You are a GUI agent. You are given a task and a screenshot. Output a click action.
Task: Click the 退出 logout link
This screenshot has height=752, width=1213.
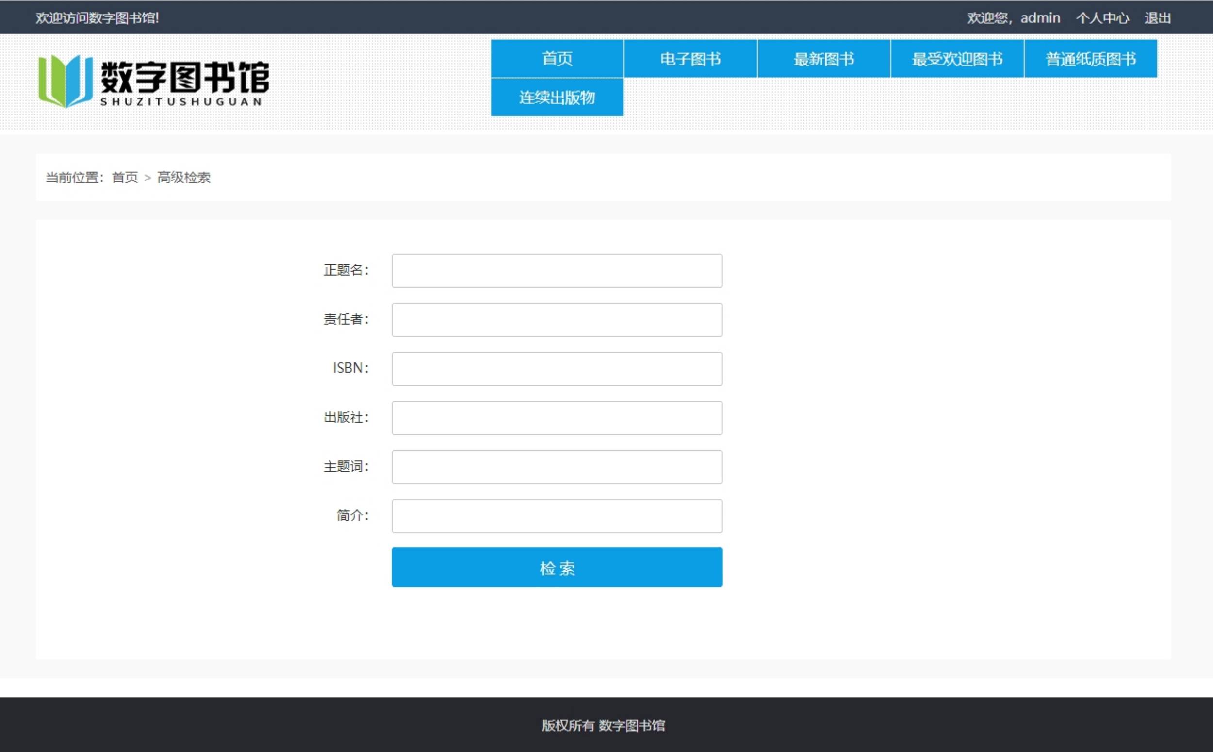click(1157, 18)
